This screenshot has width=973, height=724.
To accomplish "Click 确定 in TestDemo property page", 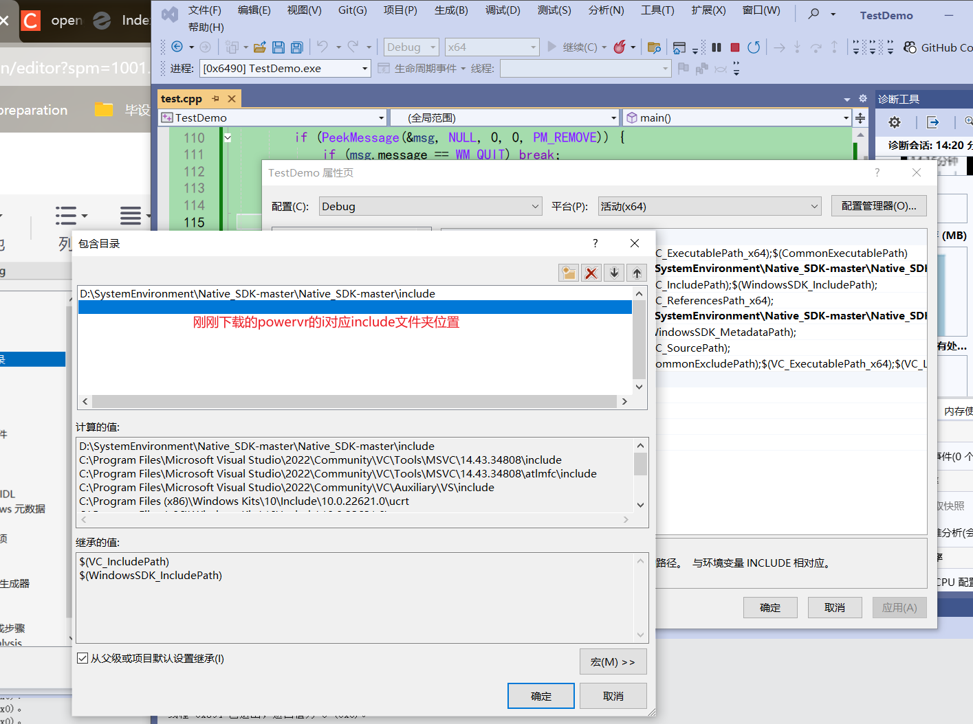I will tap(770, 608).
